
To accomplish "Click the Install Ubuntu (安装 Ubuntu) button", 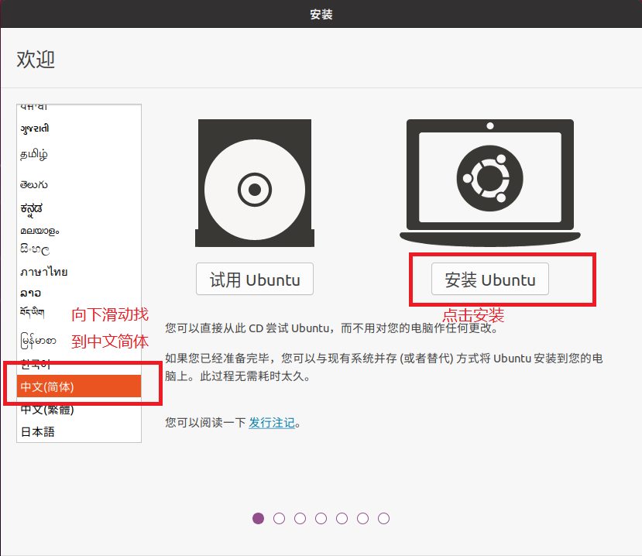I will [489, 280].
